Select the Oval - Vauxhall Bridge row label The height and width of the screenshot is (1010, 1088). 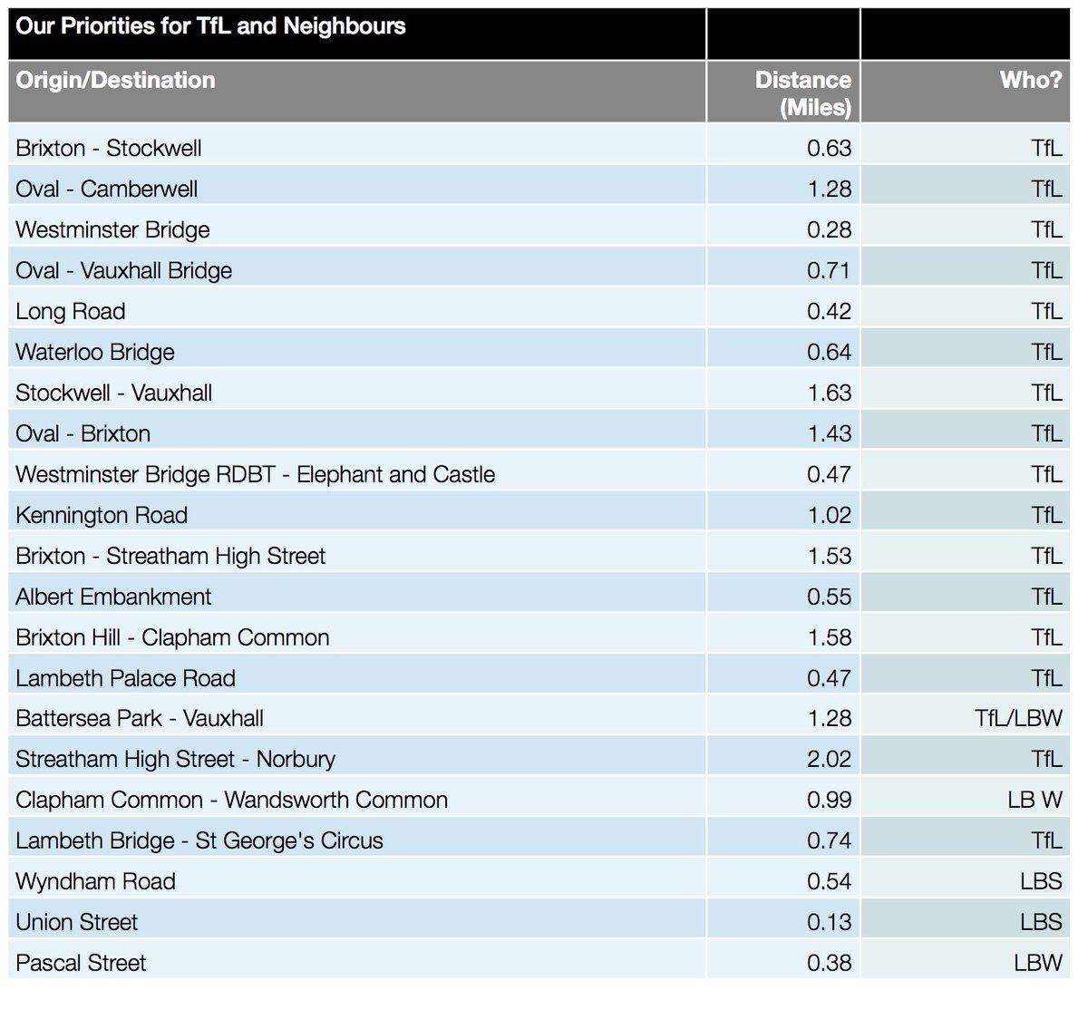tap(124, 270)
